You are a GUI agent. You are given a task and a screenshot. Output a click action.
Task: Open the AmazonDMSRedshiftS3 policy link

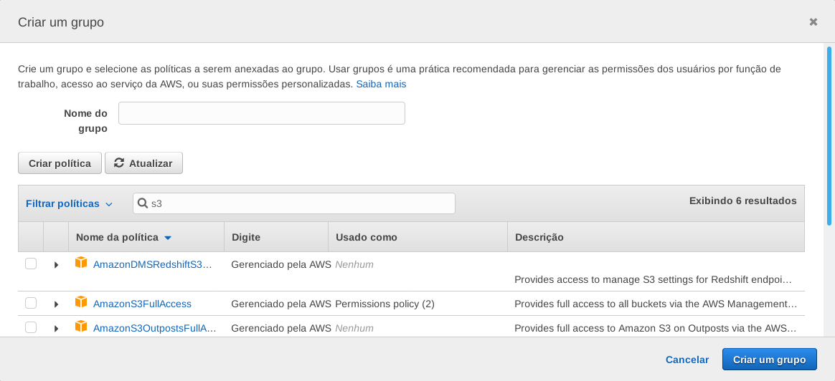[x=153, y=264]
